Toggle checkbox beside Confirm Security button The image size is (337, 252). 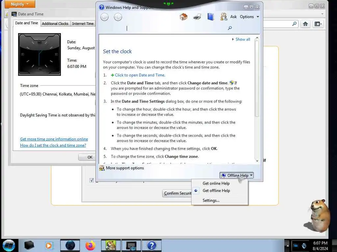(92, 180)
